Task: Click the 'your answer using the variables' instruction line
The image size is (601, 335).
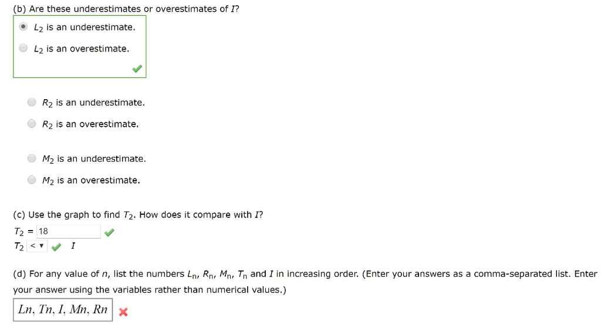Action: coord(150,290)
